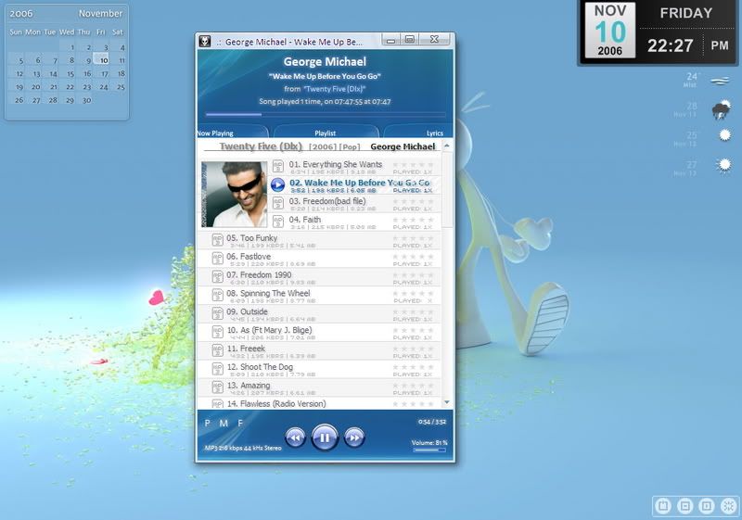Rate 04. Faith using its star row
742x520 pixels.
click(413, 220)
